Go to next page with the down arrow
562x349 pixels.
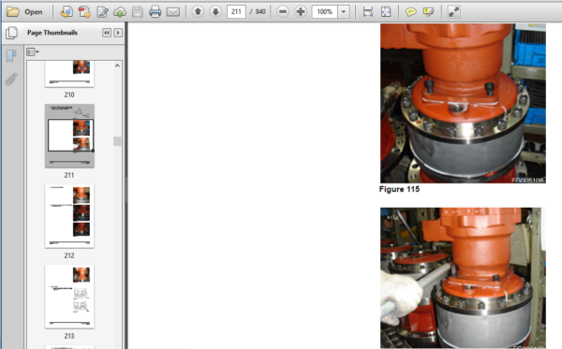215,12
